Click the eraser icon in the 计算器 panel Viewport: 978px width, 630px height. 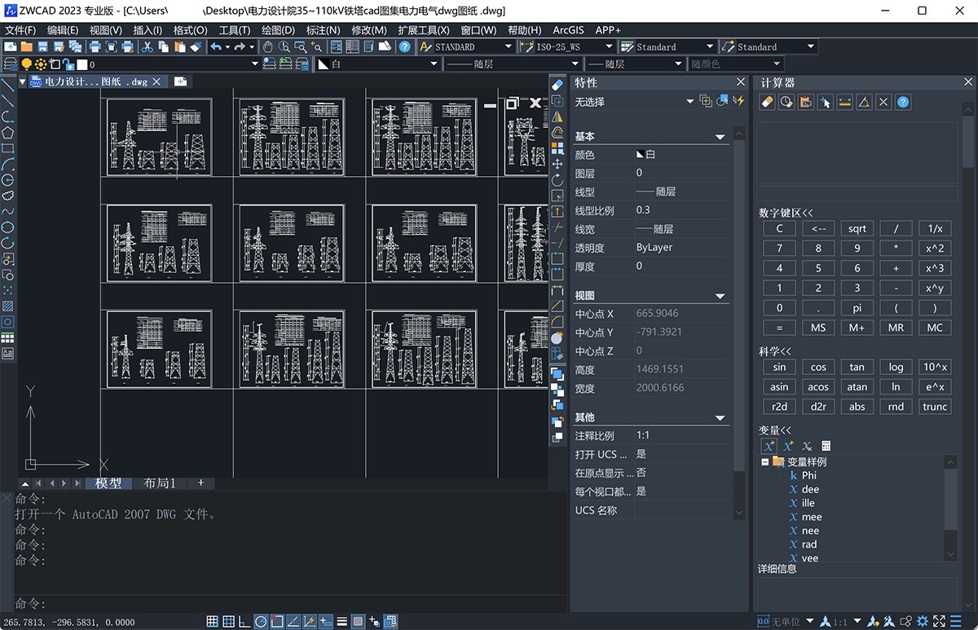pos(768,102)
